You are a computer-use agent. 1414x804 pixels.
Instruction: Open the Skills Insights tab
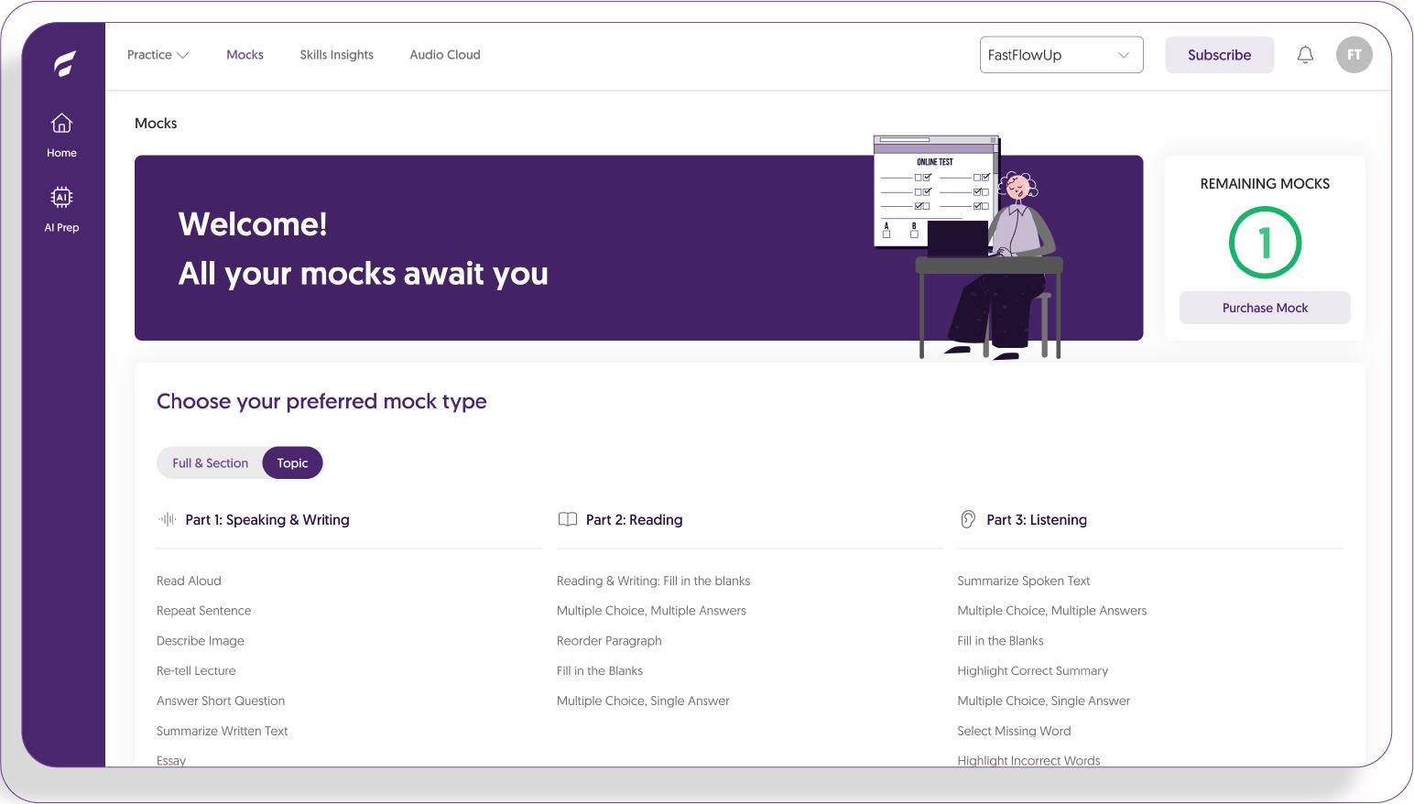point(336,55)
